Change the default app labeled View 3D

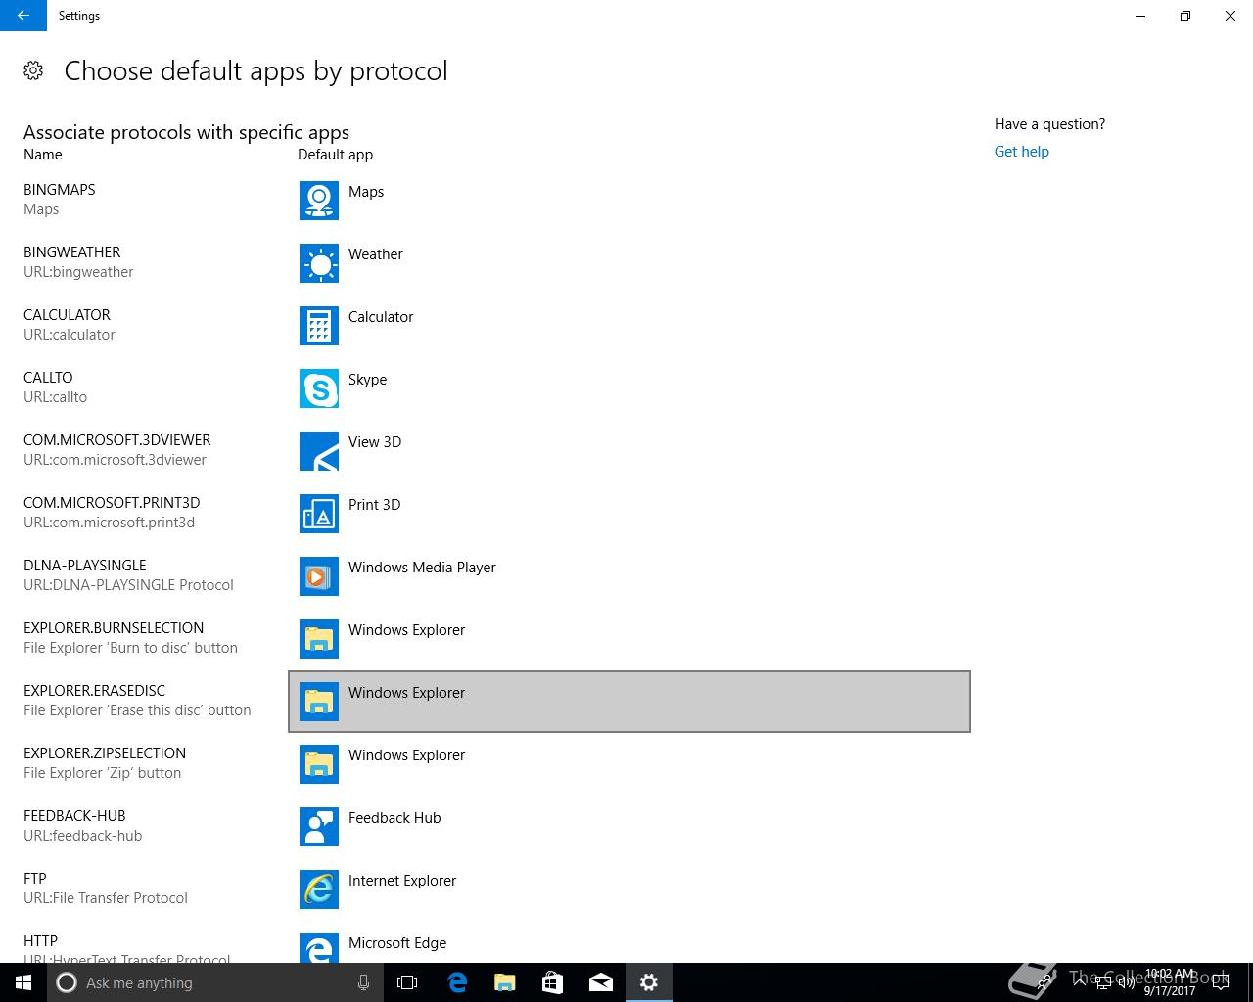[x=629, y=451]
